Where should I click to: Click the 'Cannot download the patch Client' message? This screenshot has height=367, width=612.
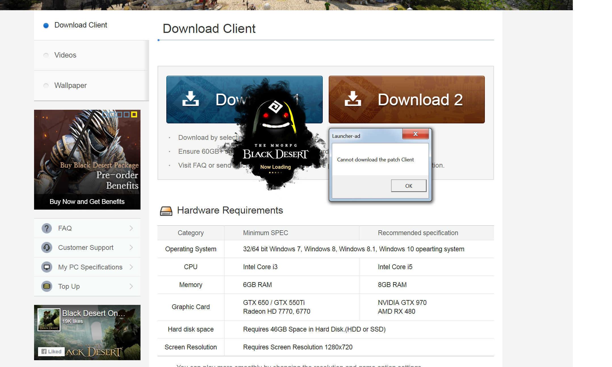click(x=376, y=160)
